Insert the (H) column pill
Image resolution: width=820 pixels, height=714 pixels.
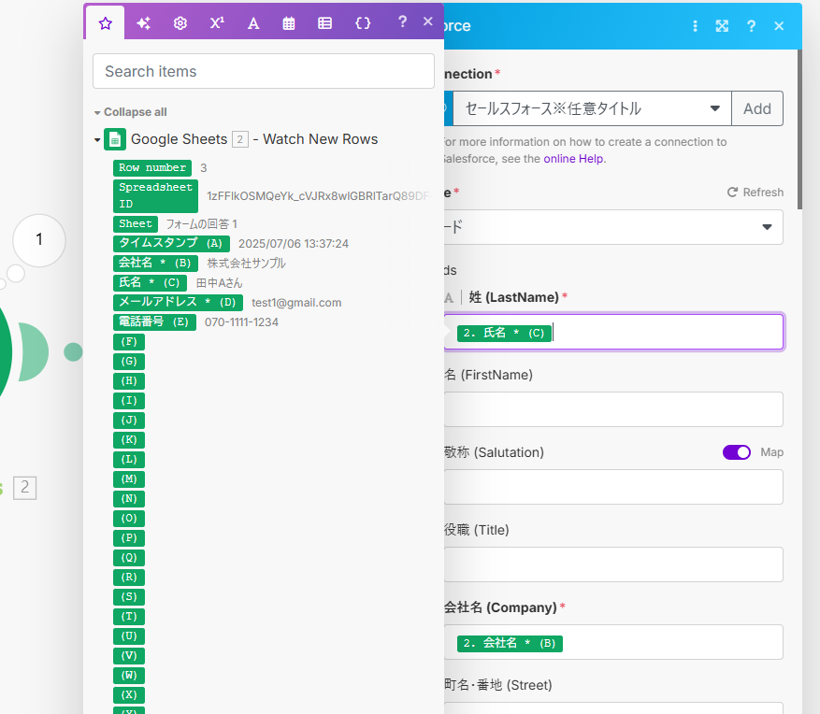(129, 381)
